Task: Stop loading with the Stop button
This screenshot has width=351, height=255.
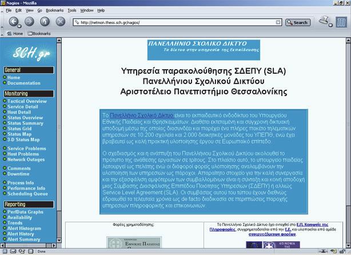Action: point(60,22)
